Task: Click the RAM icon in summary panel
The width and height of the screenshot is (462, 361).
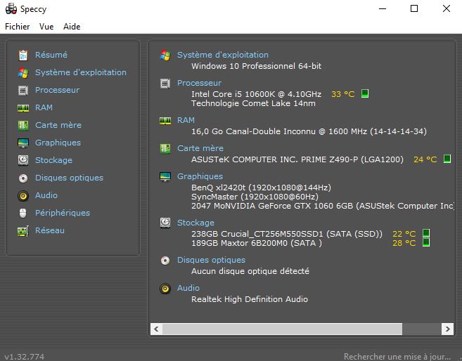Action: [165, 120]
